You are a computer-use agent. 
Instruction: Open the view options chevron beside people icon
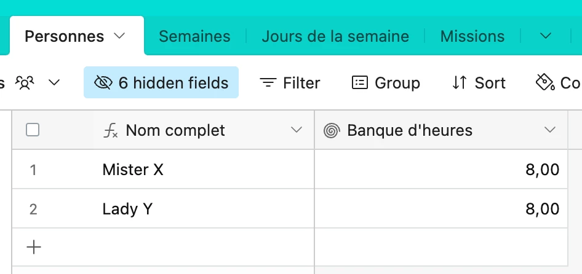(x=54, y=82)
